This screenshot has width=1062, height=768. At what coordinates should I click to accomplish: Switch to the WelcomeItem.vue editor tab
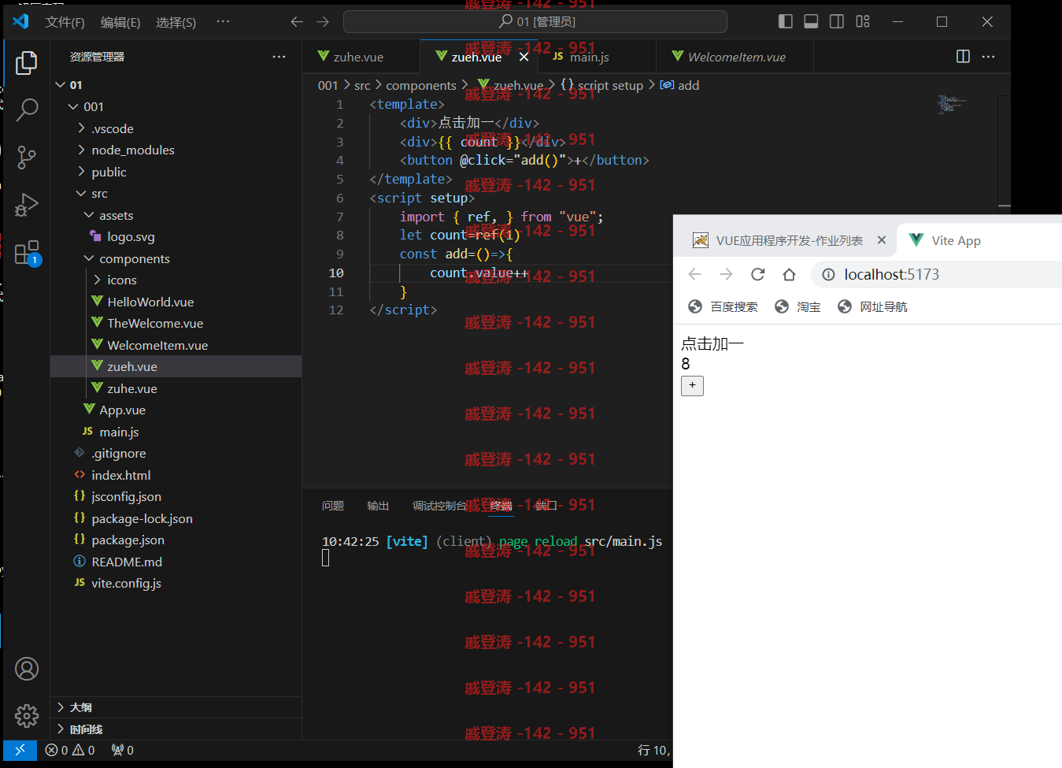click(x=735, y=57)
